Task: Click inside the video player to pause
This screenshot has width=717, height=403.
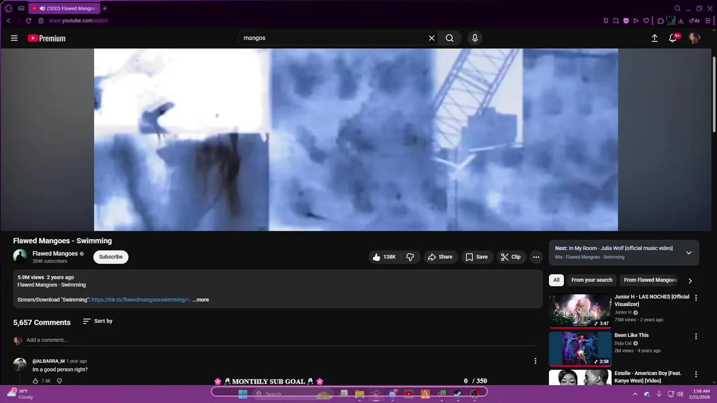Action: 356,139
